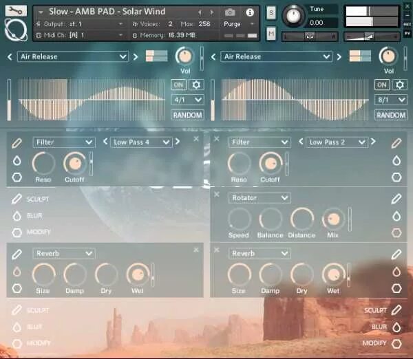413x359 pixels.
Task: Open the Purge dropdown menu
Action: pos(239,24)
